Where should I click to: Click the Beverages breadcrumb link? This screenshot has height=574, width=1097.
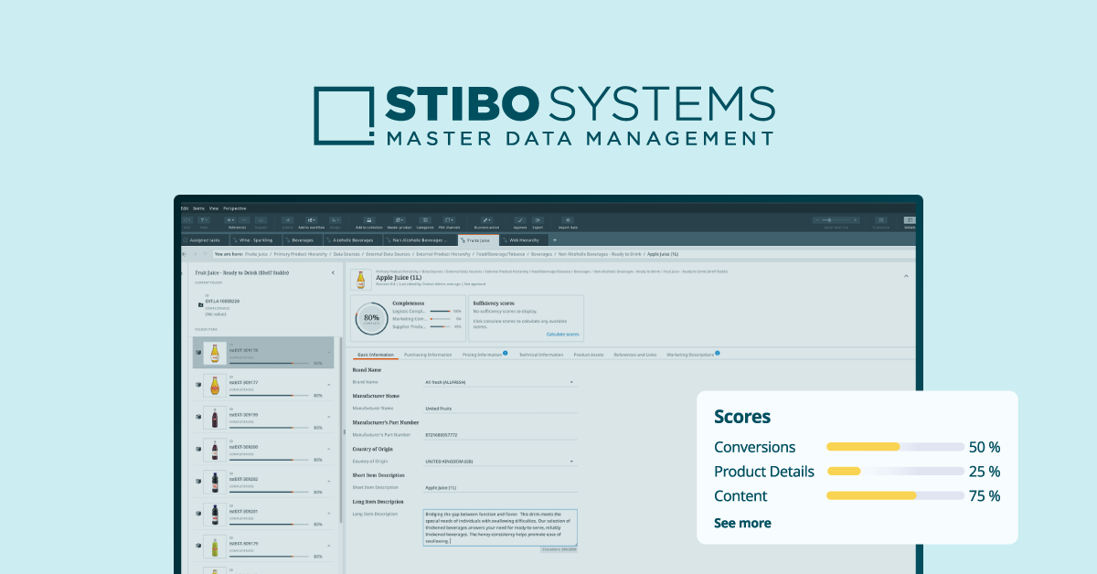541,254
